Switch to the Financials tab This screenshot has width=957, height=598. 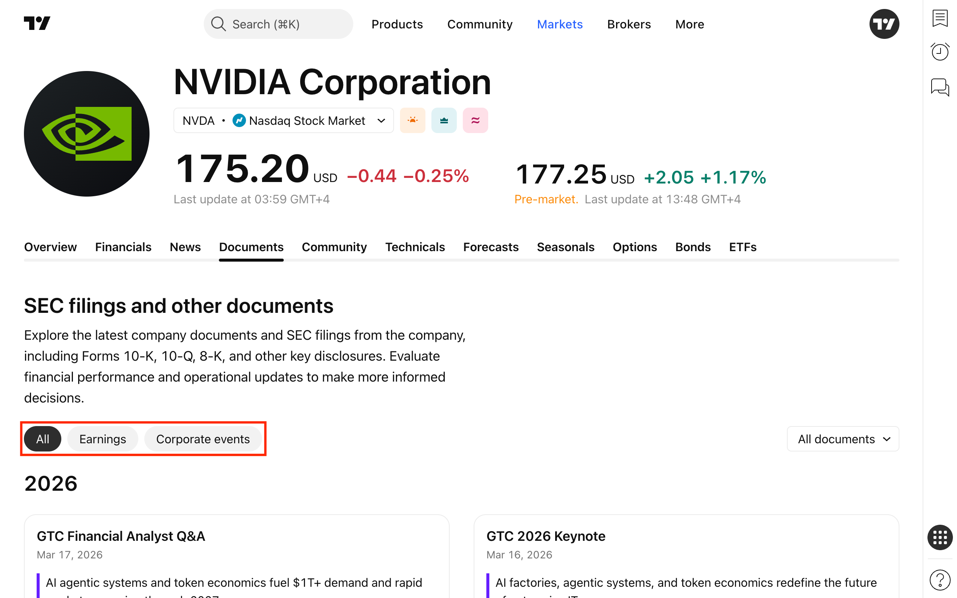click(x=123, y=247)
